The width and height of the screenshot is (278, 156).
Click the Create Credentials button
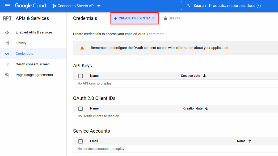point(134,18)
